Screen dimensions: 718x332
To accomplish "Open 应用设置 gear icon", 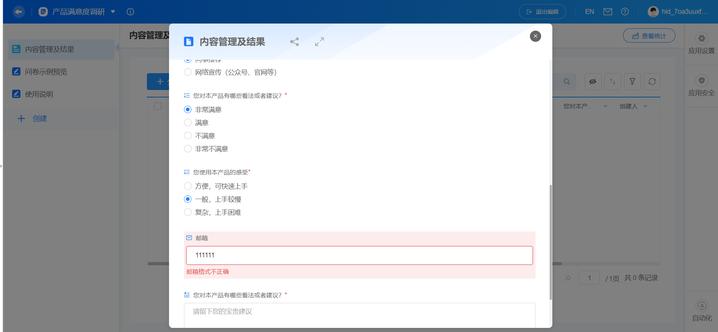I will [702, 38].
